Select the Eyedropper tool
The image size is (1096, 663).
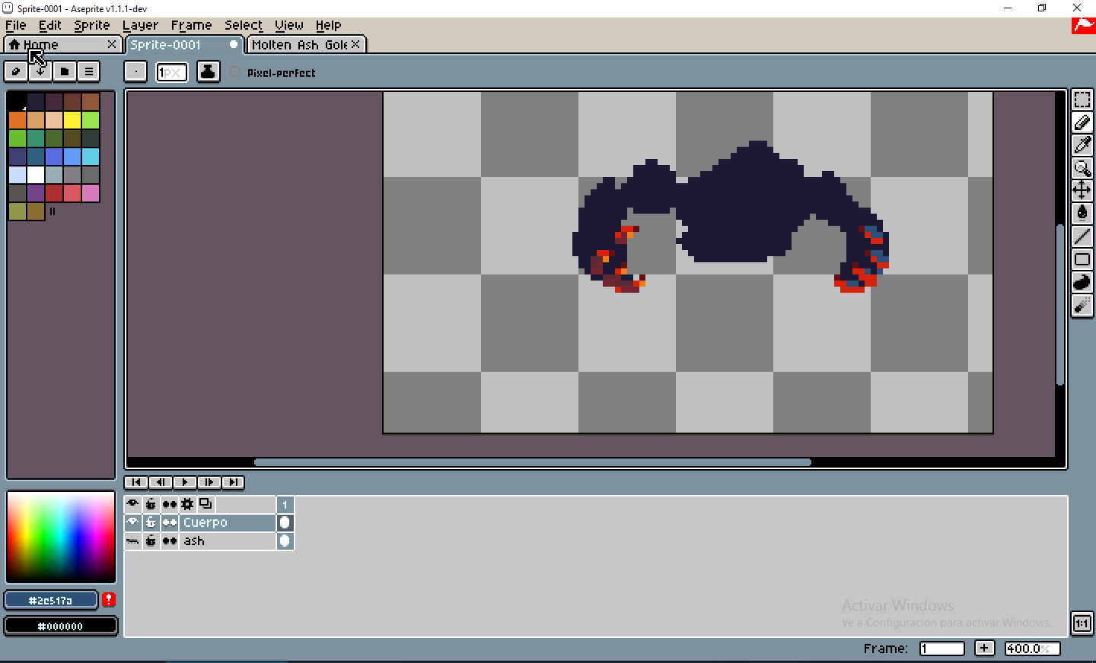pyautogui.click(x=1082, y=145)
